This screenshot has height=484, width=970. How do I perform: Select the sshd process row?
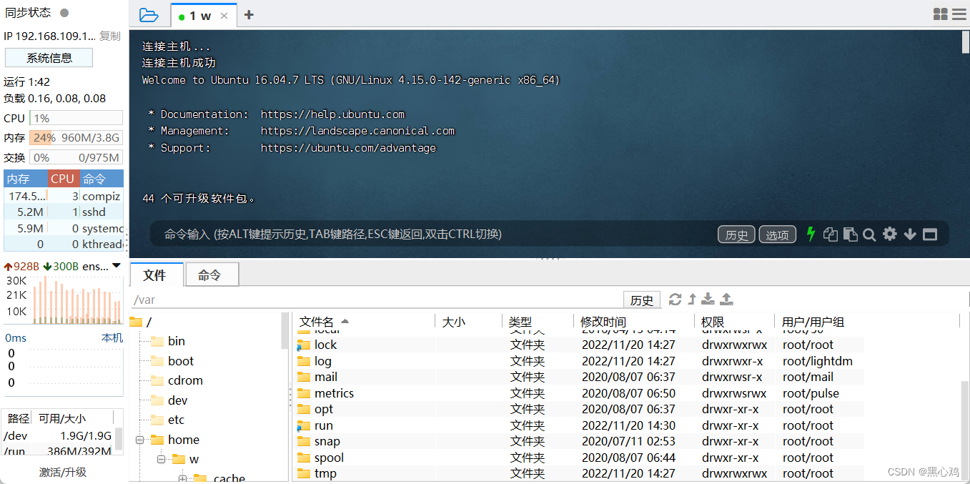[x=64, y=212]
